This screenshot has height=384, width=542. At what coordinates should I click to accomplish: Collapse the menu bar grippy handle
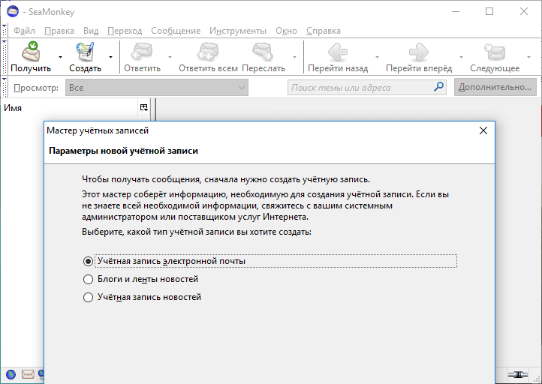pyautogui.click(x=5, y=31)
